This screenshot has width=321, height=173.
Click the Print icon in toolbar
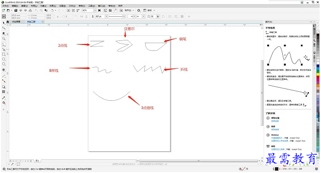31,10
